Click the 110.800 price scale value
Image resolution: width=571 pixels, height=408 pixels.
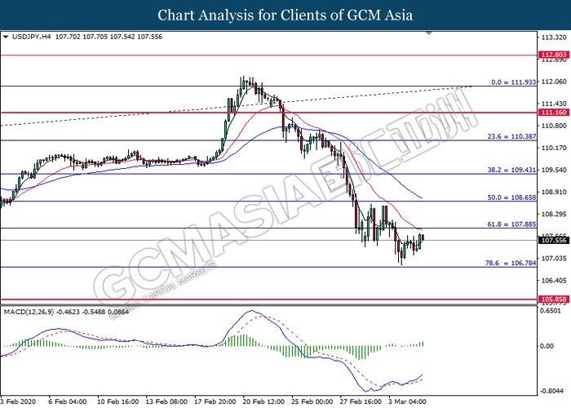pos(554,126)
